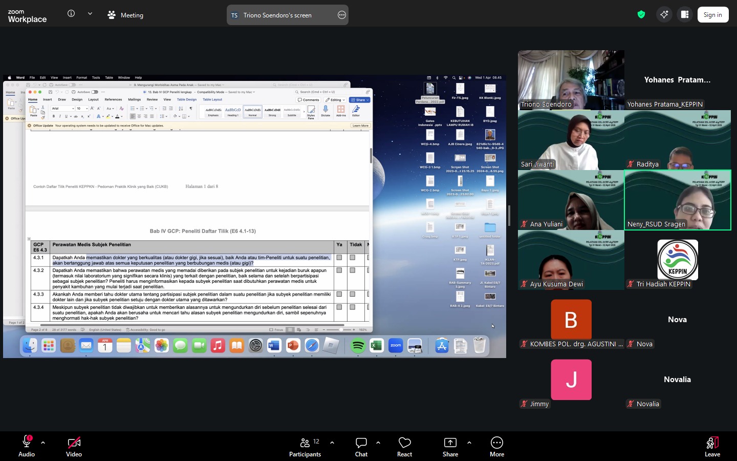Open the meeting information icon
The image size is (737, 461).
tap(71, 14)
